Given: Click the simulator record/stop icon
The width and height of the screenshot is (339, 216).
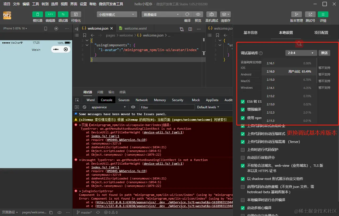Looking at the screenshot, I should point(56,29).
